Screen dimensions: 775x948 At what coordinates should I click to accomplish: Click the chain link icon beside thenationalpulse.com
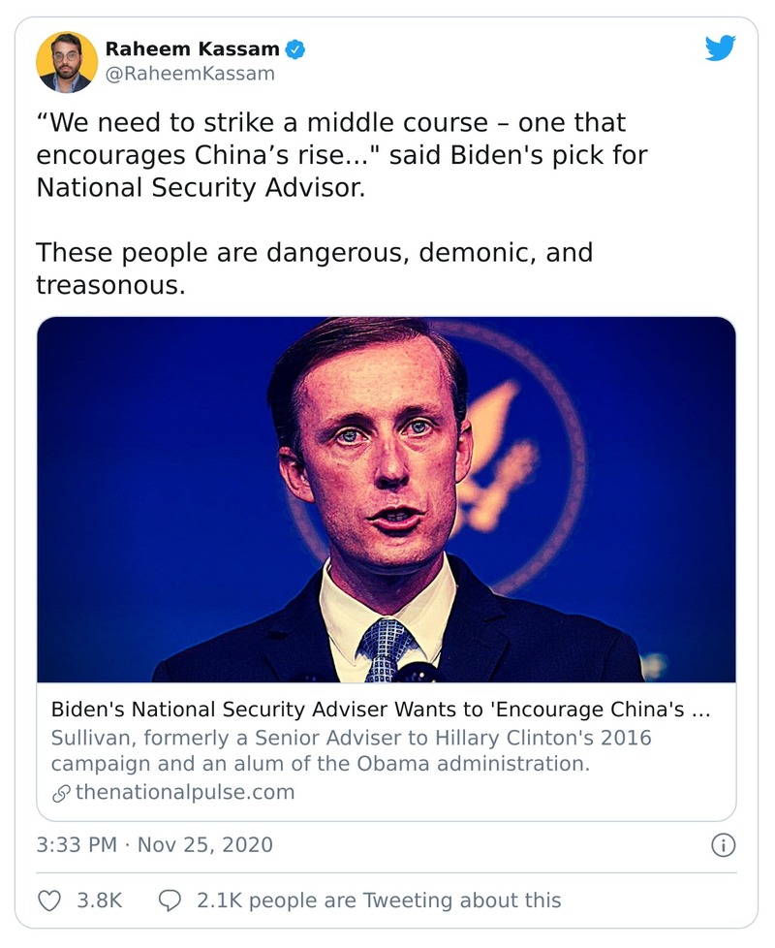click(x=61, y=792)
